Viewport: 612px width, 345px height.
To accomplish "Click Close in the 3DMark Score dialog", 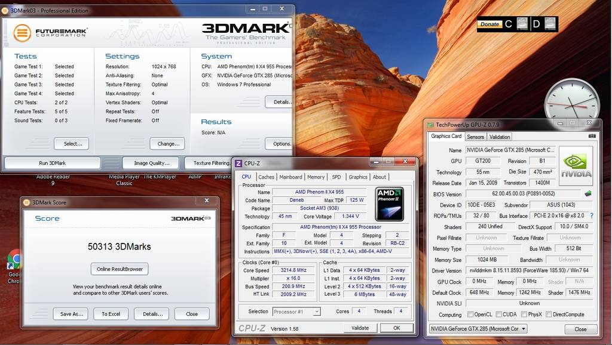I will 192,314.
